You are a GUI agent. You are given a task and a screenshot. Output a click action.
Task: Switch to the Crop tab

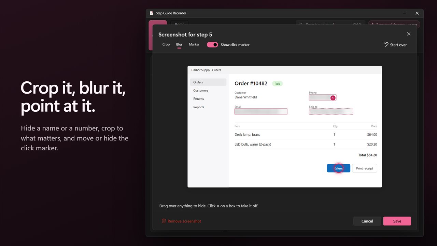pyautogui.click(x=166, y=44)
